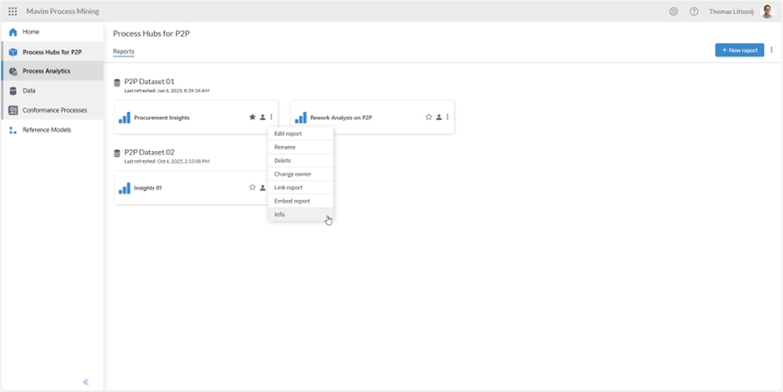
Task: Click the Rework Analysis owner person icon
Action: pyautogui.click(x=439, y=118)
